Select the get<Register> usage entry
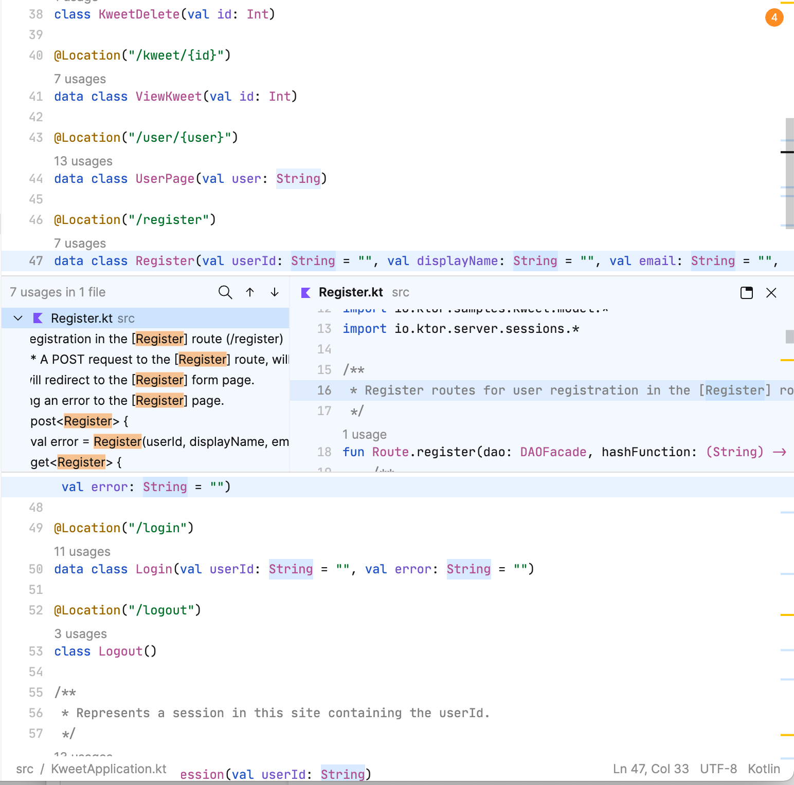The height and width of the screenshot is (785, 794). tap(76, 462)
